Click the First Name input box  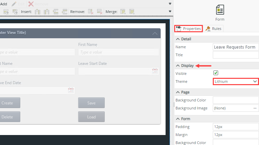tap(119, 52)
